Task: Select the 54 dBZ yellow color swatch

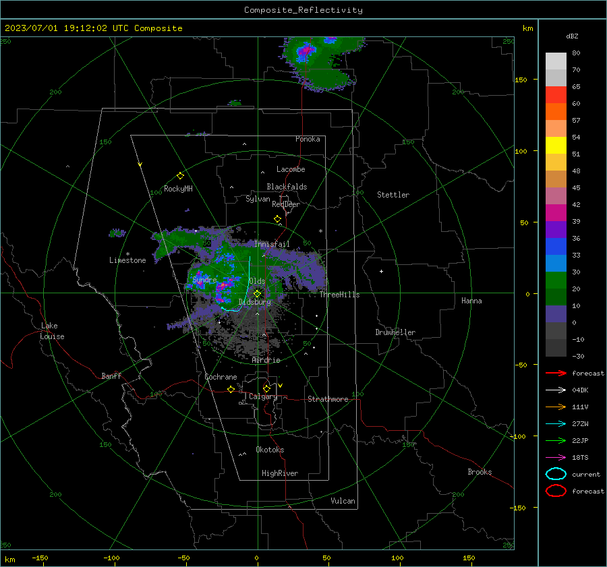Action: click(556, 145)
